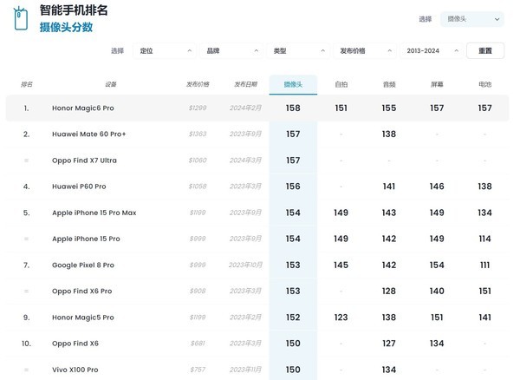Click the 发布日期 column header
The image size is (520, 380).
point(246,85)
